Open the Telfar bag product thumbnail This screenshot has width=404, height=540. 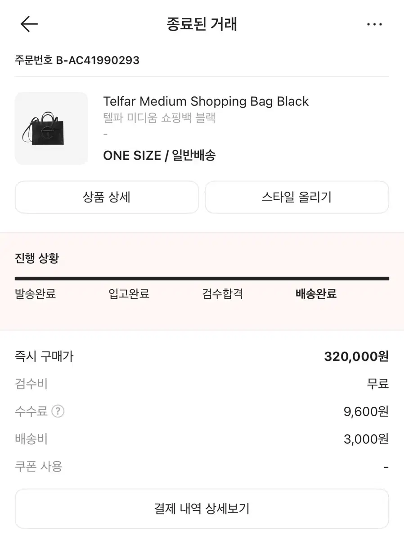point(51,129)
